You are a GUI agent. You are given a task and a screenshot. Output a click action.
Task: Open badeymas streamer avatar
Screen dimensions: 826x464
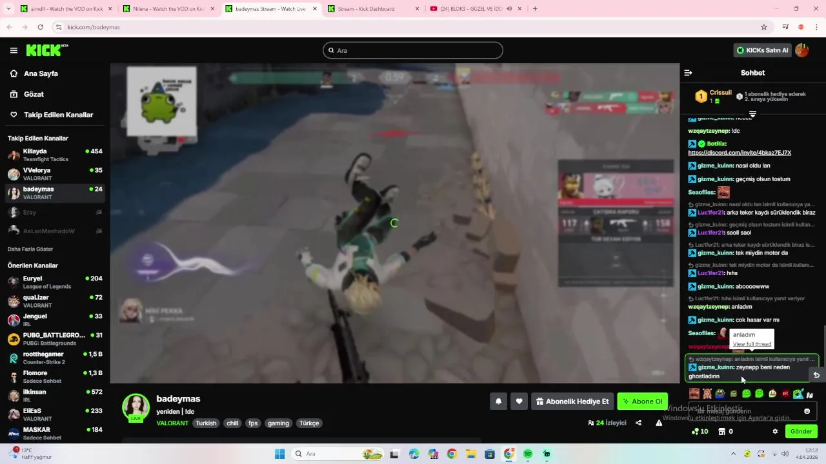(x=136, y=407)
